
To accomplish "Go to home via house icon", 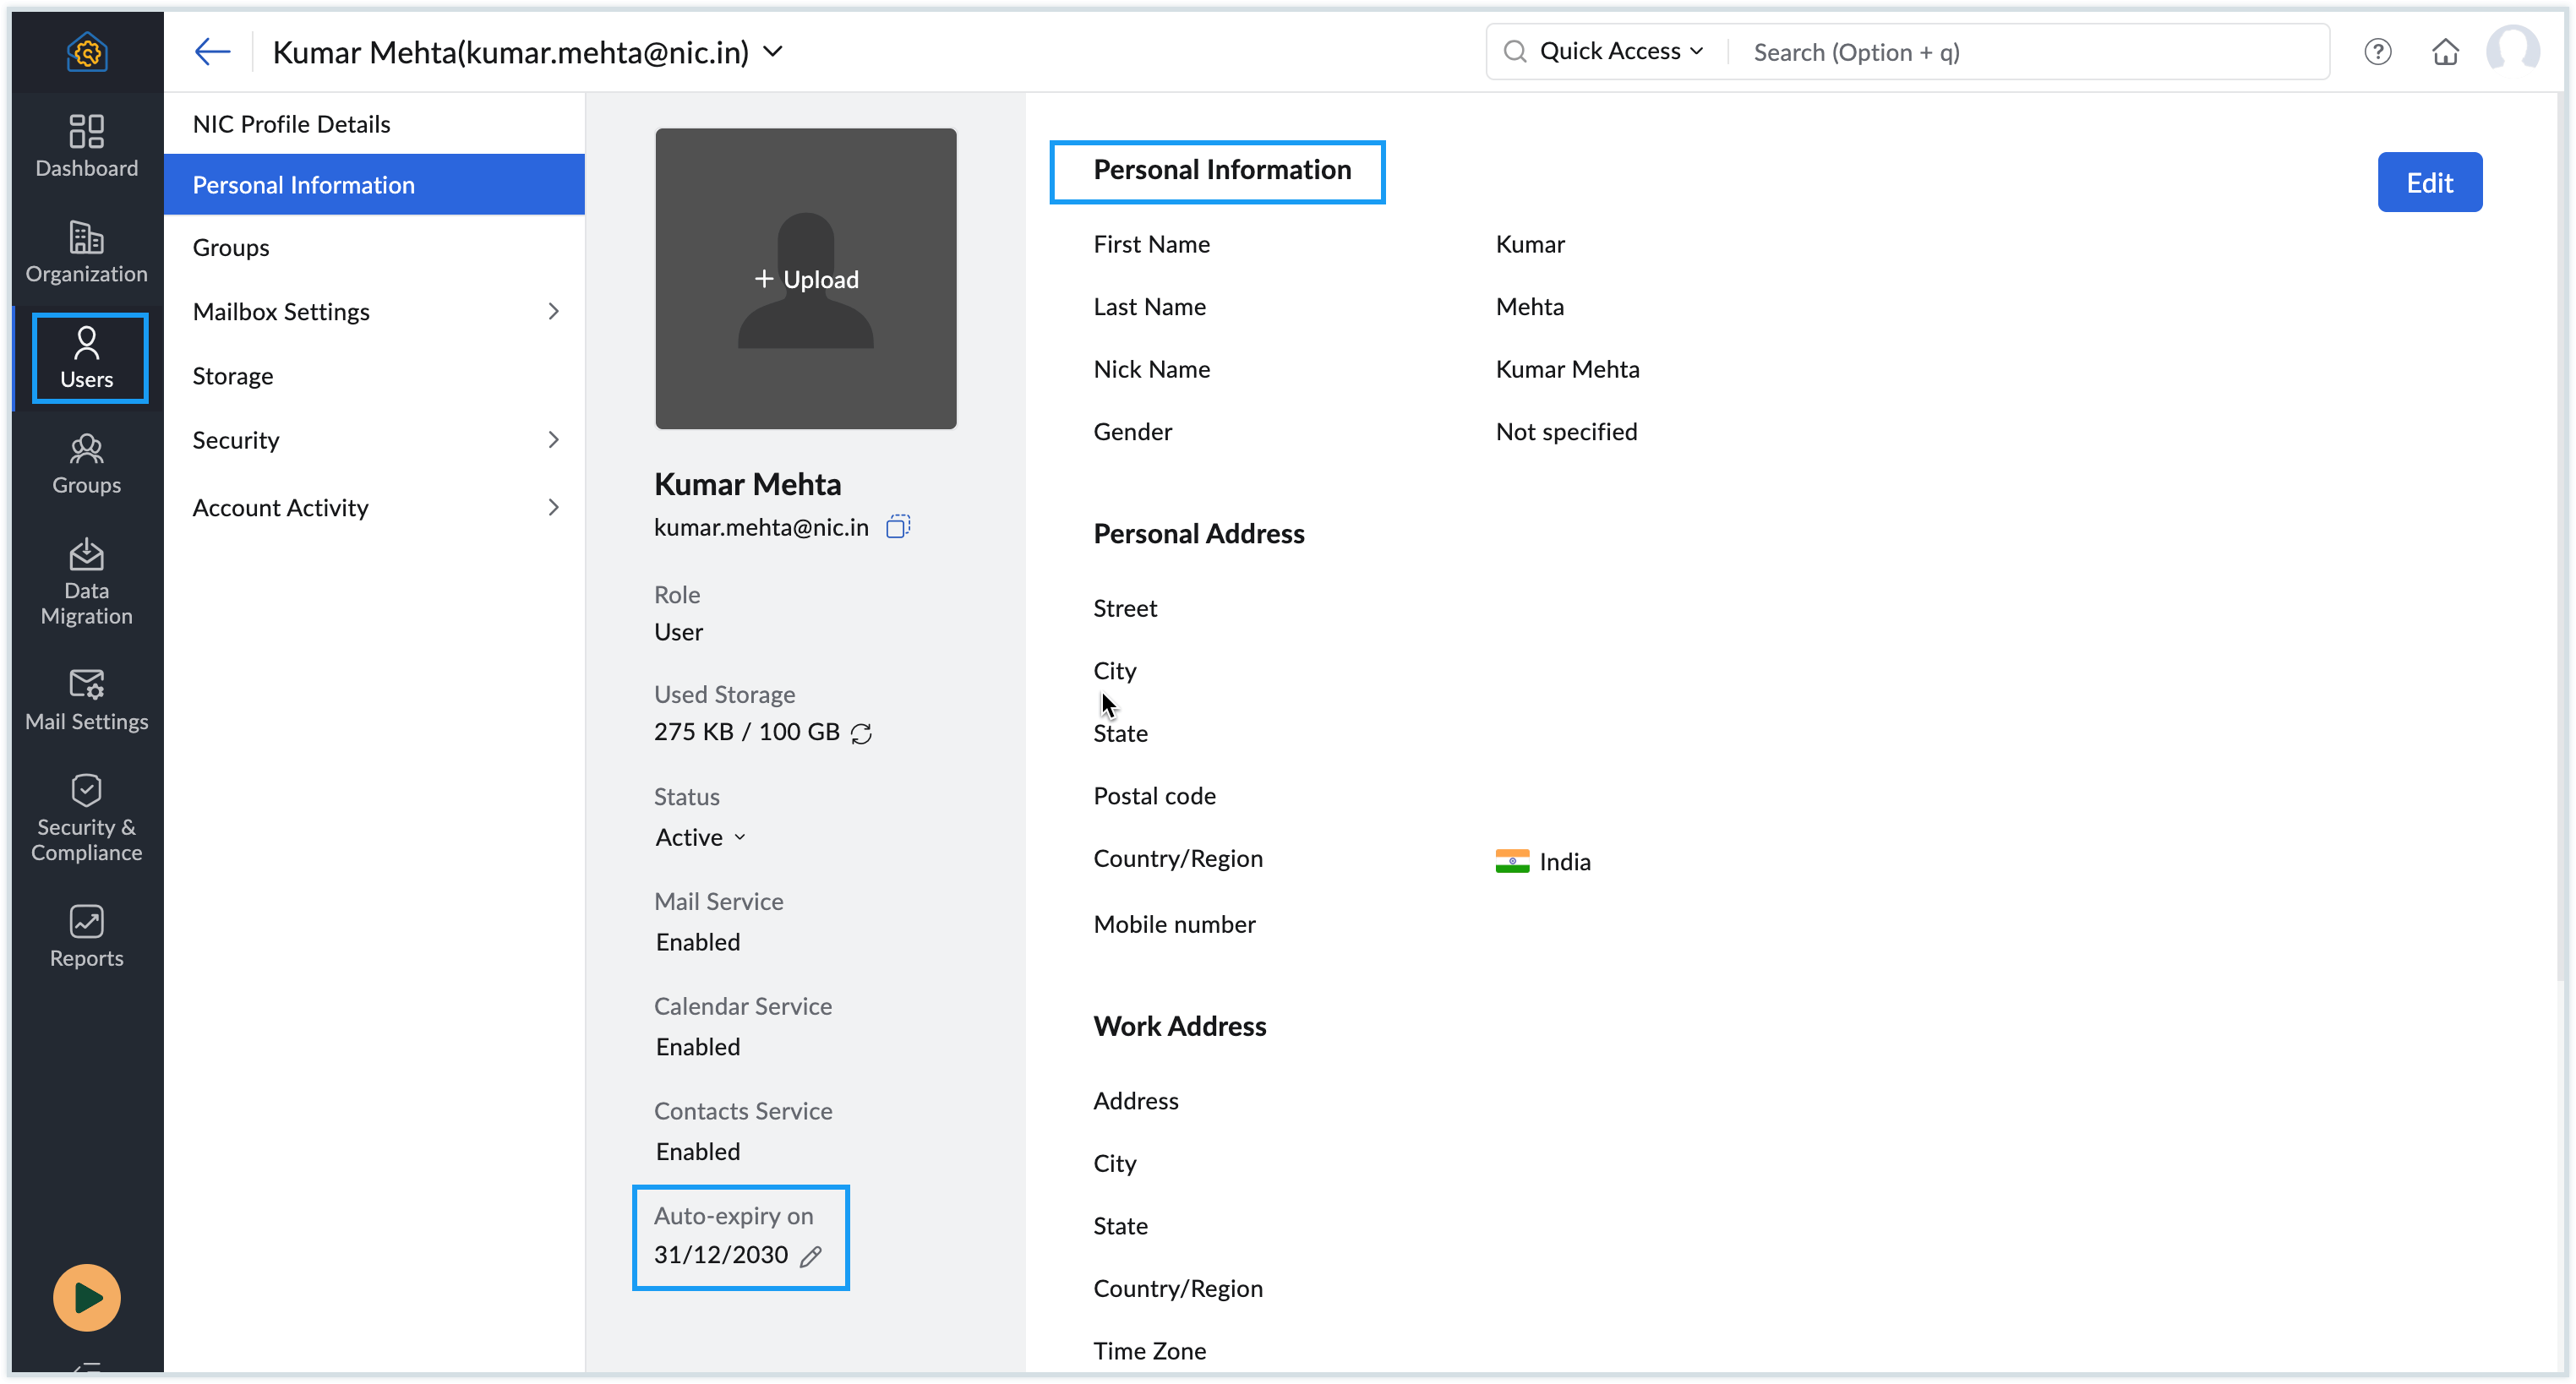I will [x=2445, y=51].
